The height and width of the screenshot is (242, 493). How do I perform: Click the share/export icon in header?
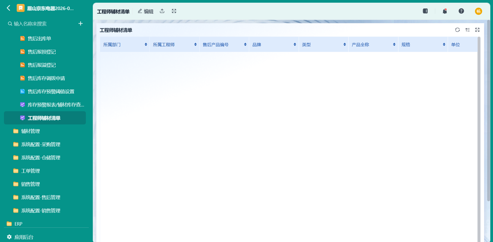162,11
